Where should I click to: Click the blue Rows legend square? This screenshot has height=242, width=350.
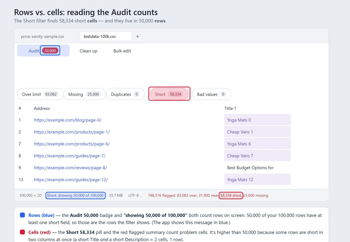coord(22,215)
